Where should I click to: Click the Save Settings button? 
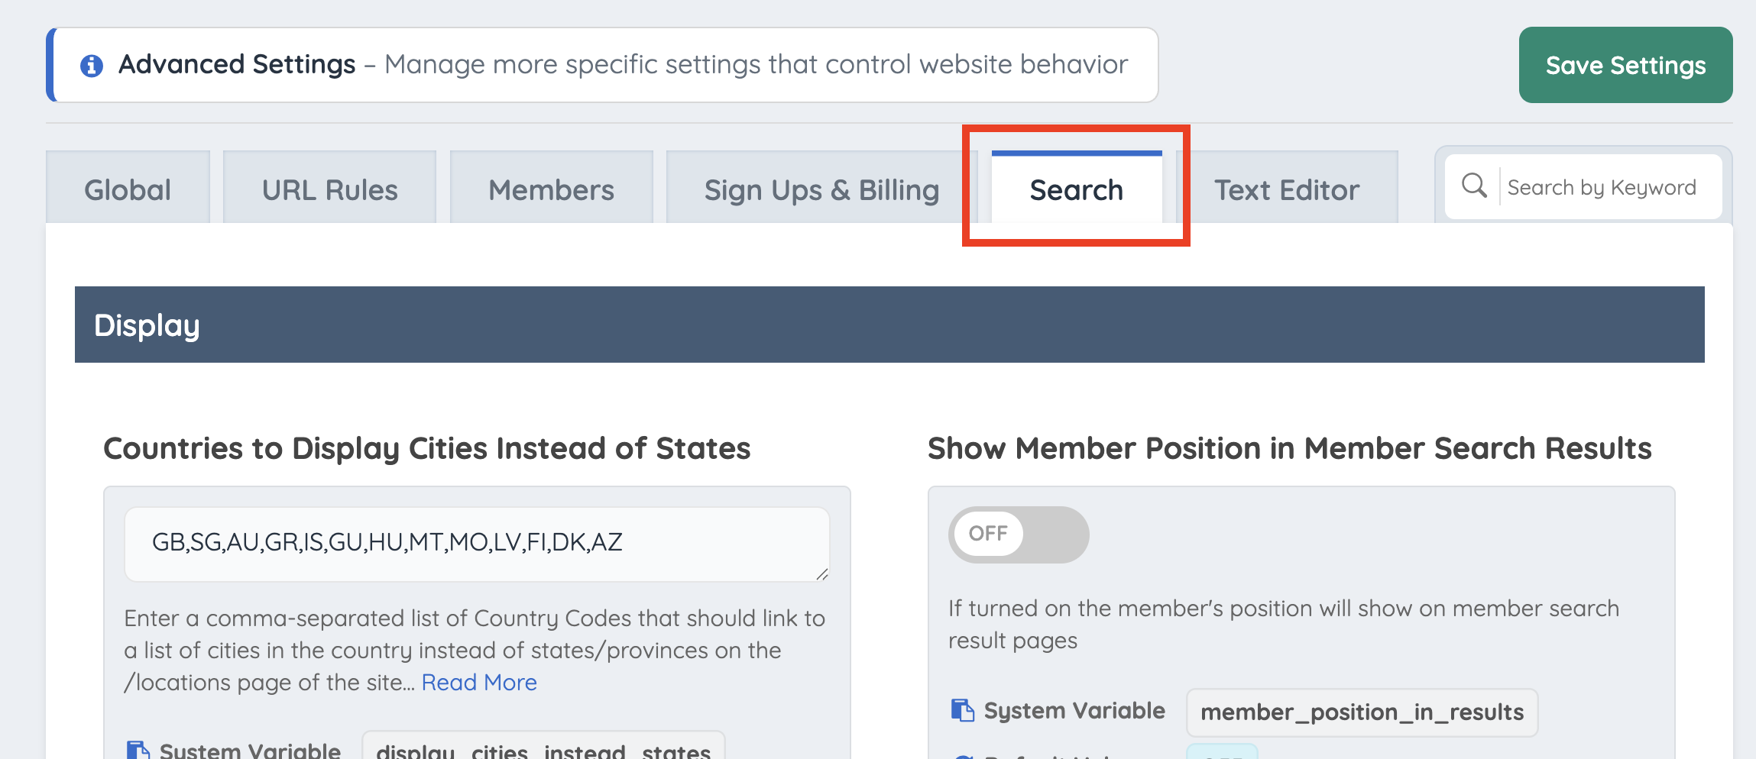click(1625, 65)
